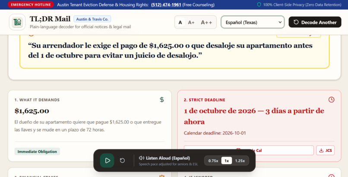Click 'Speech pace adjusted for seniors' text

pos(168,164)
